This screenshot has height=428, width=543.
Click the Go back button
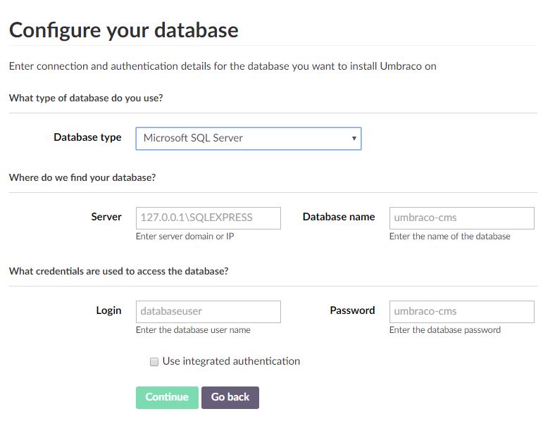230,397
